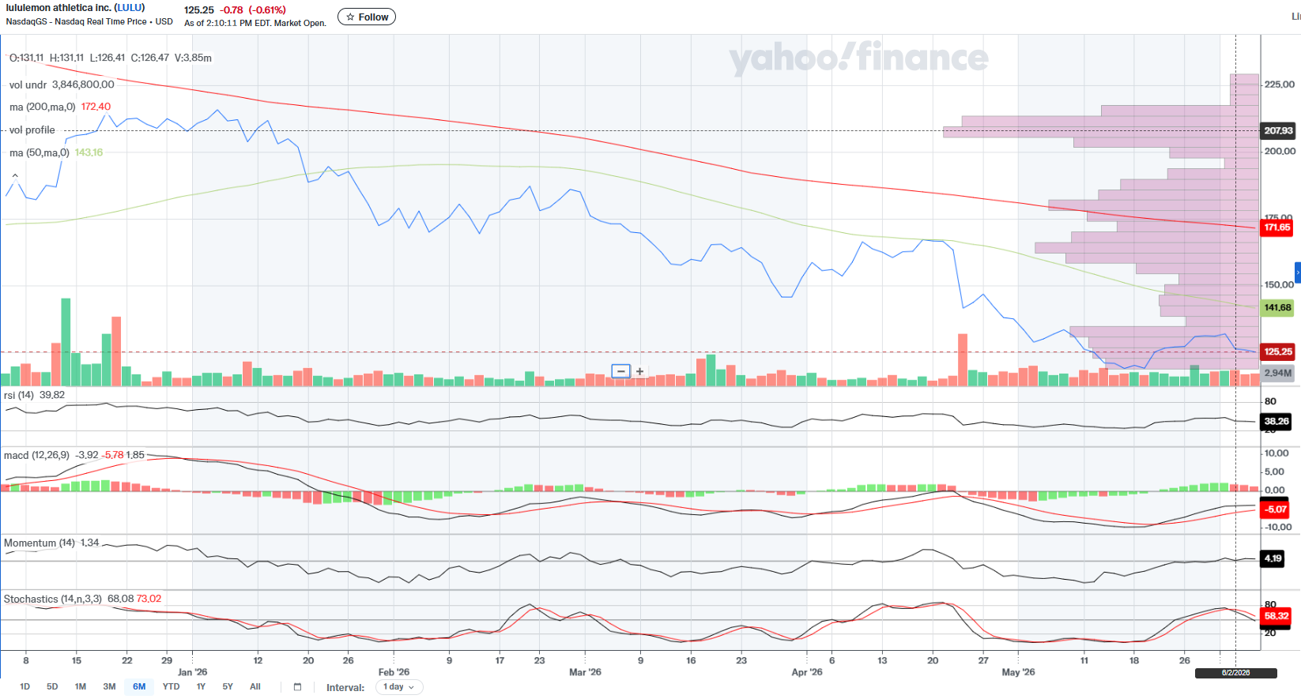The width and height of the screenshot is (1301, 699).
Task: Click the red 172.40 MA value
Action: coord(96,107)
